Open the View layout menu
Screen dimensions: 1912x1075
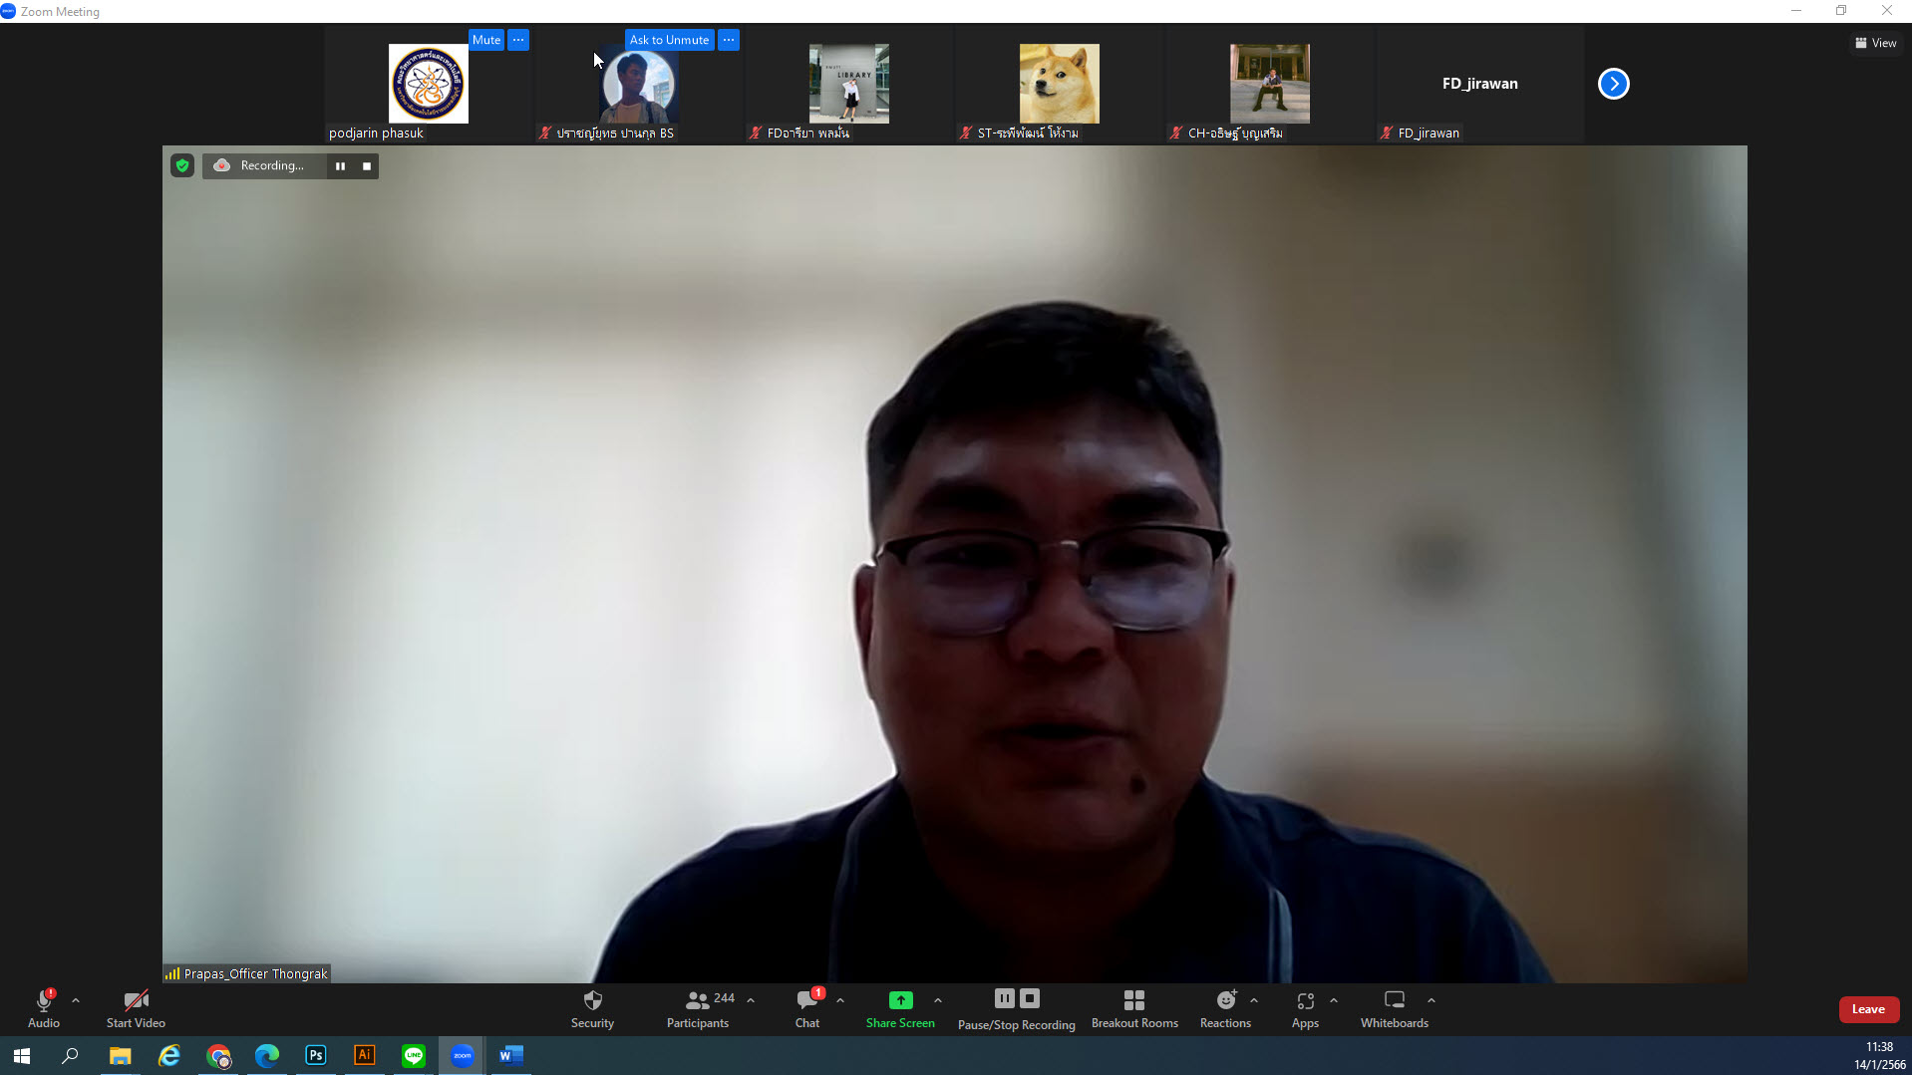point(1876,43)
